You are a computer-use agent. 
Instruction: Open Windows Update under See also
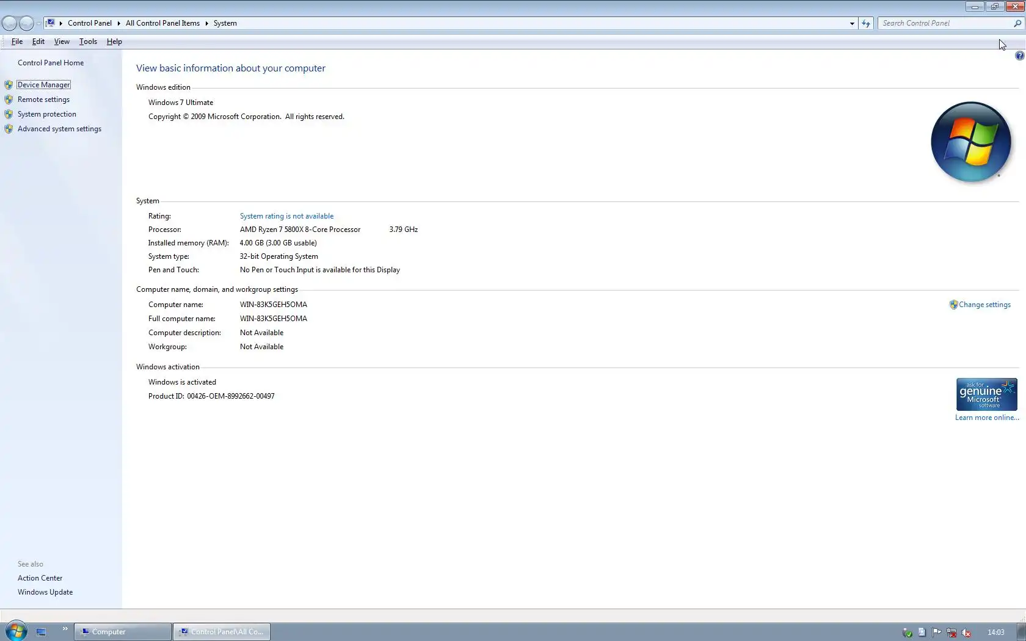tap(45, 592)
